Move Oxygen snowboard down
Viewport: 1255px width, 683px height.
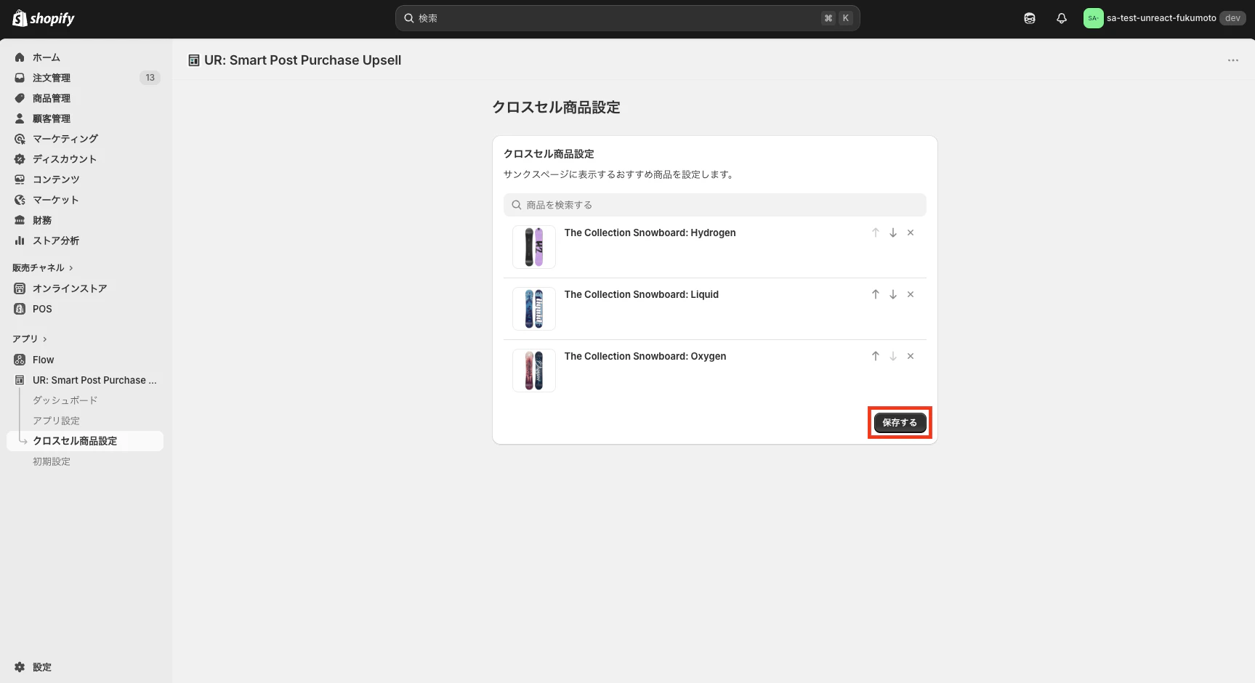pos(893,356)
